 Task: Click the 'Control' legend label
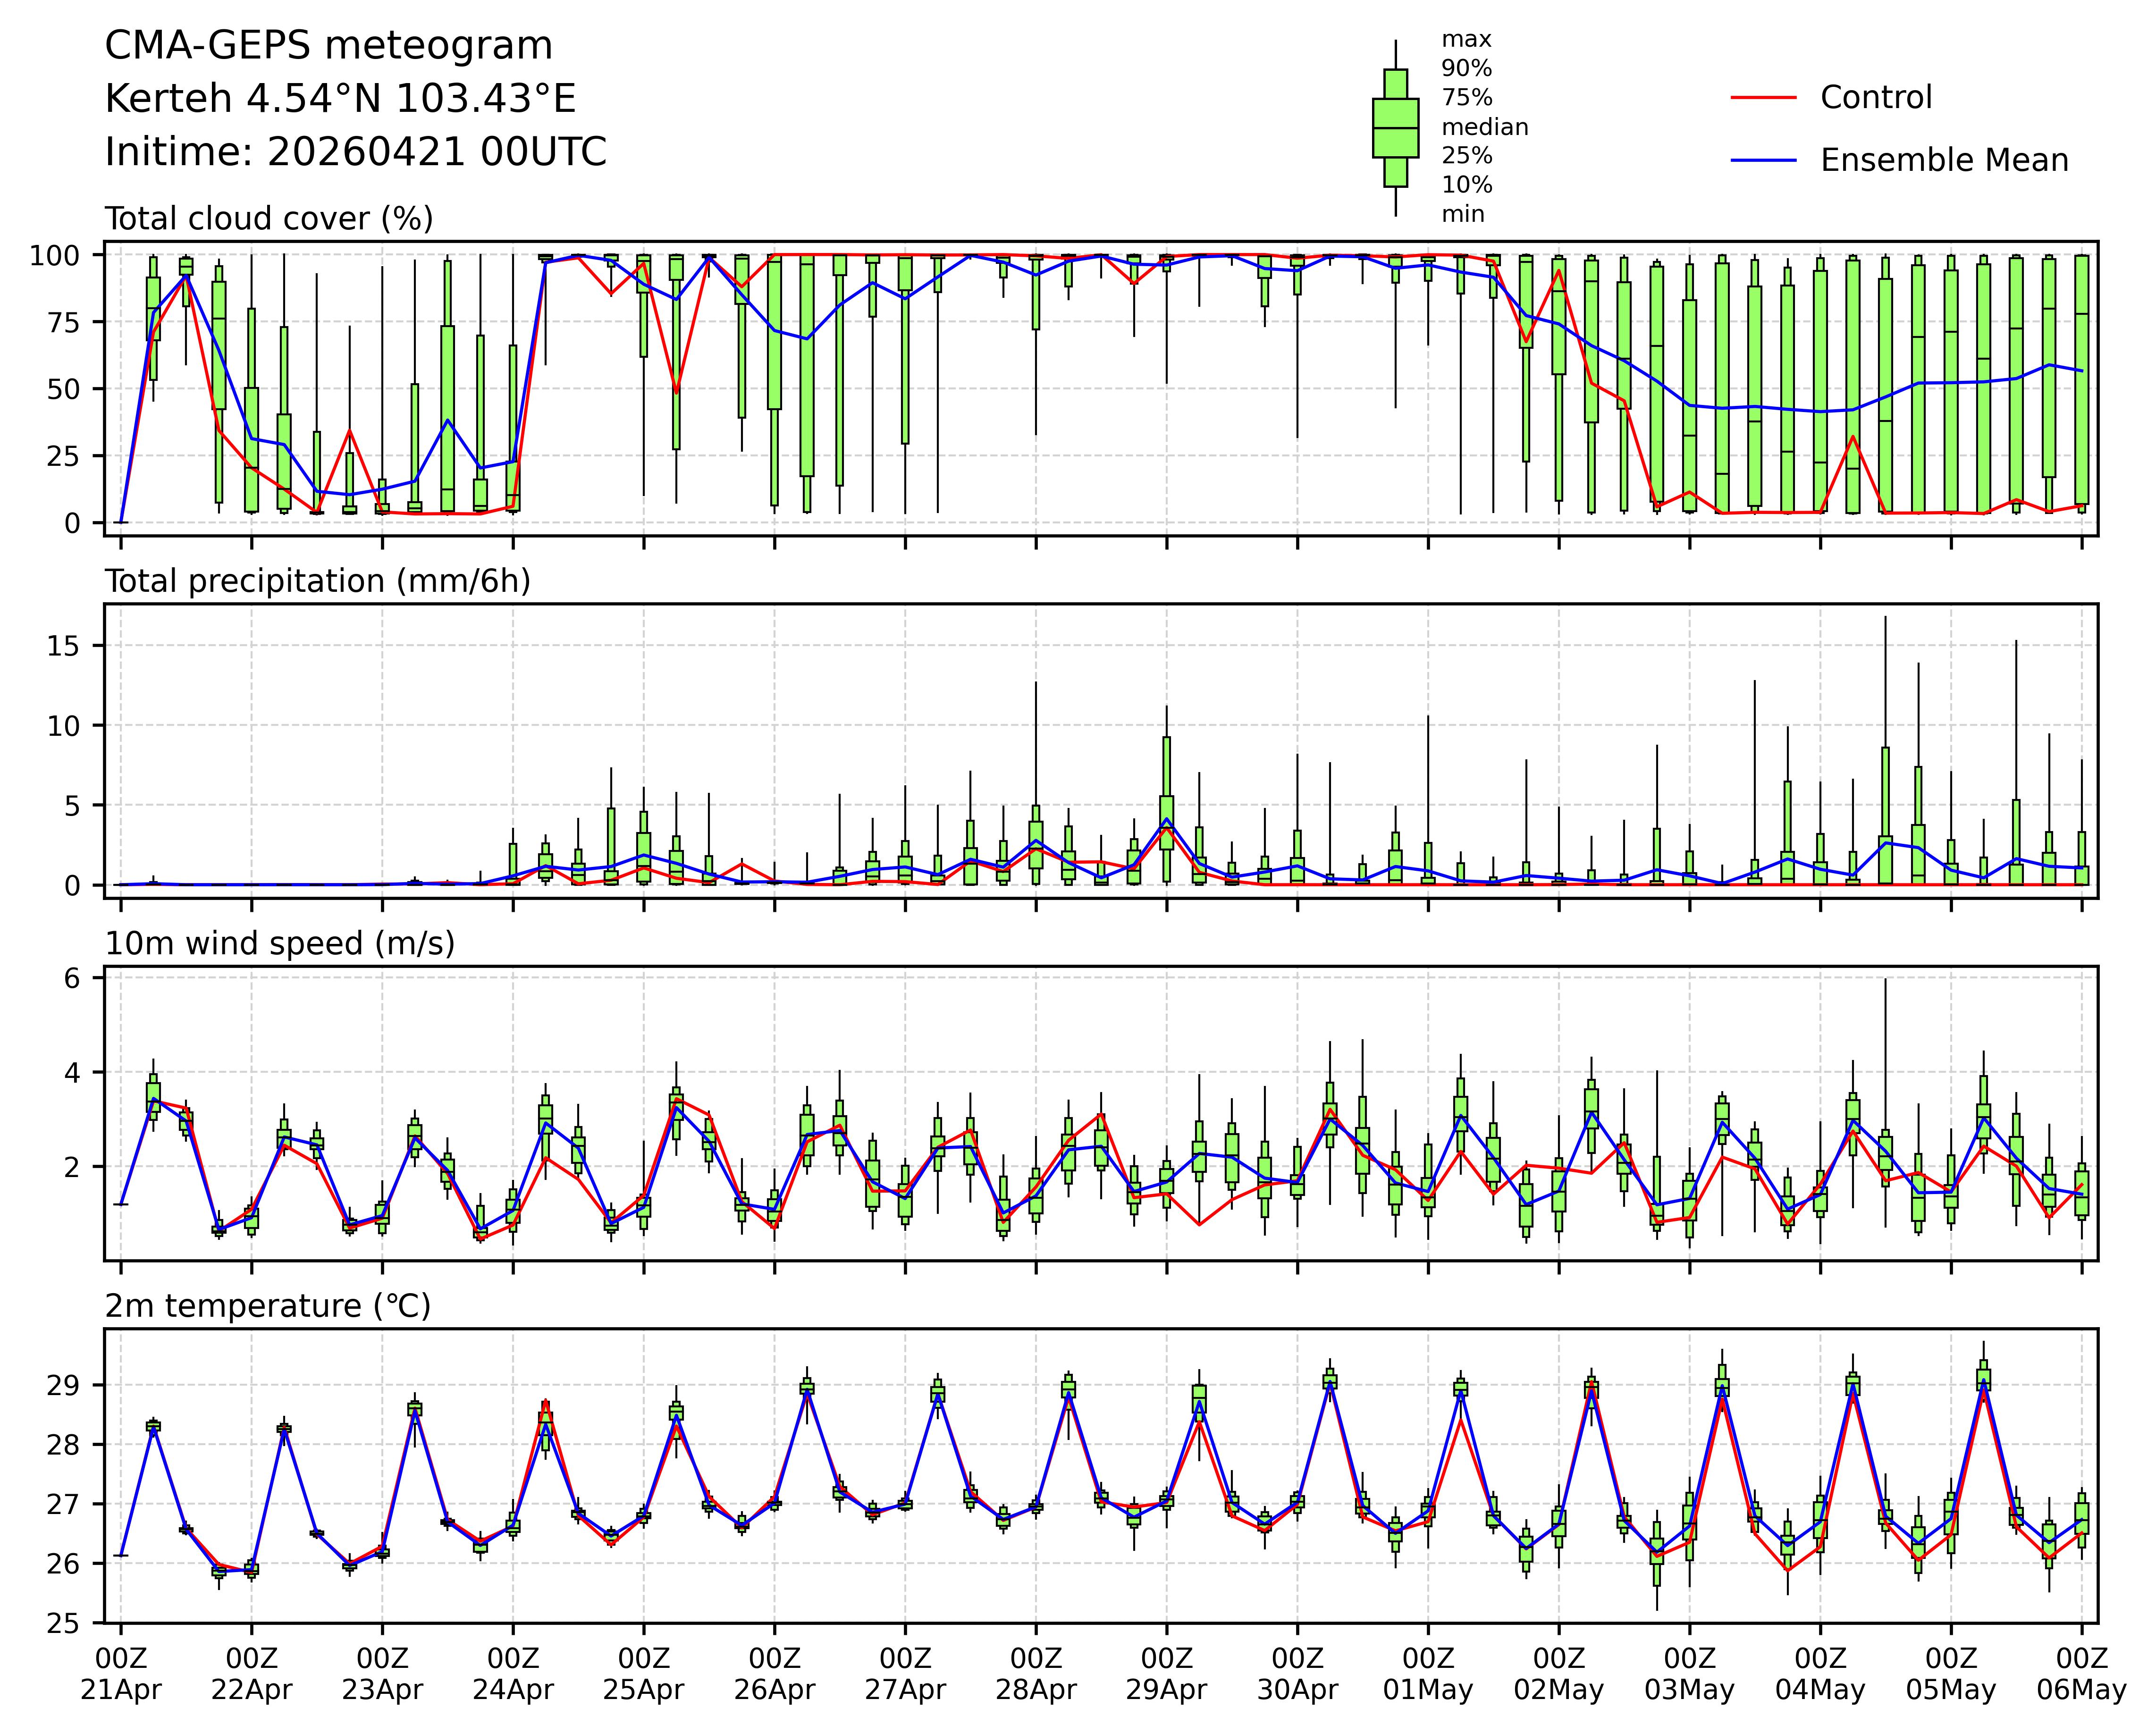pyautogui.click(x=1876, y=98)
